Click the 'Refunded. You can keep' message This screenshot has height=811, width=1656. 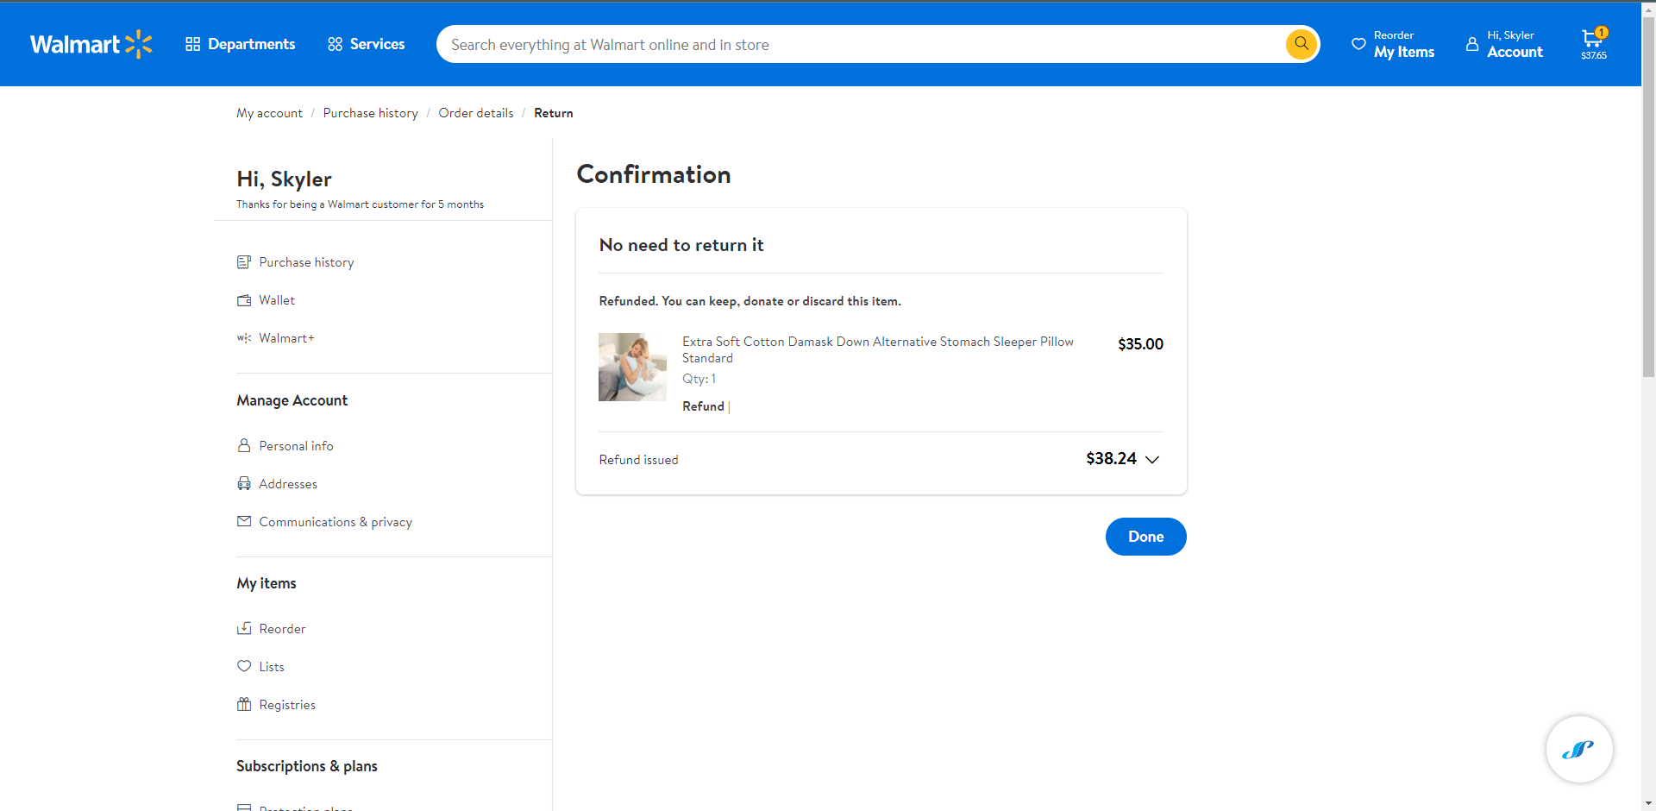pyautogui.click(x=750, y=301)
